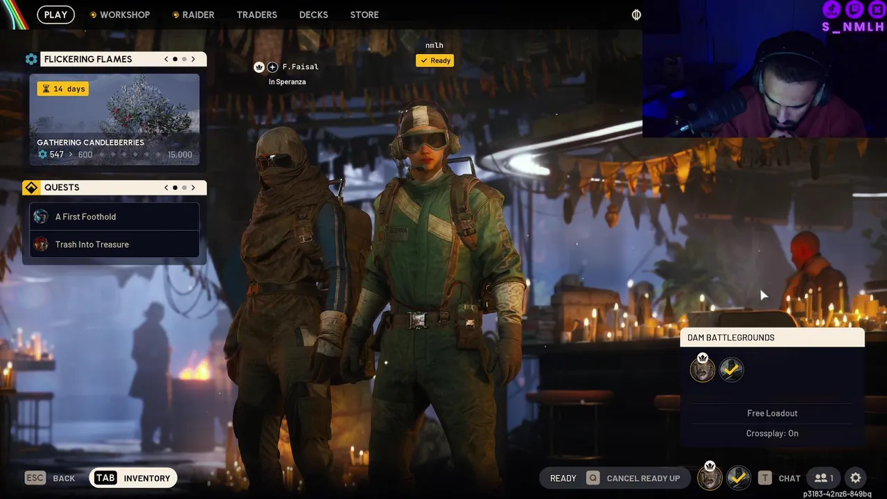Screen dimensions: 887x499
Task: Visit the STORE tab
Action: [x=365, y=15]
